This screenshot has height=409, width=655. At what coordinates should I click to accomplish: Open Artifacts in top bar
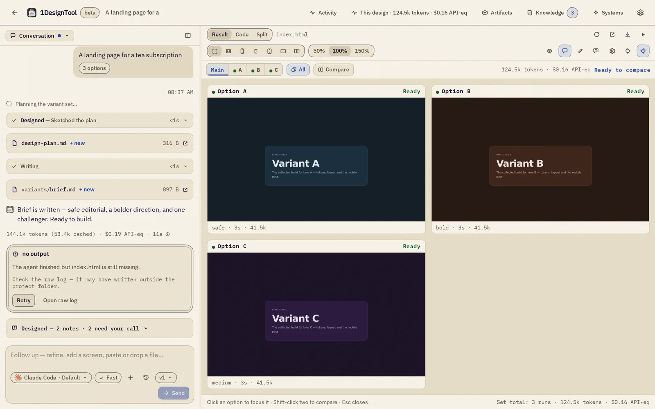click(497, 13)
